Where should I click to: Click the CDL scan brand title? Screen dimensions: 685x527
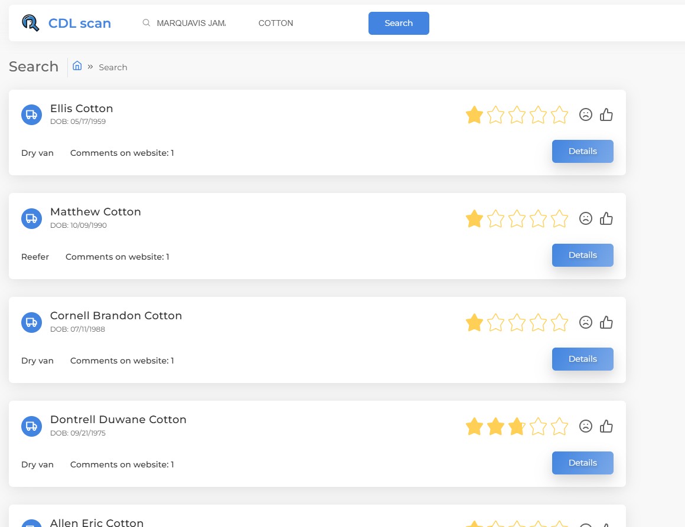pyautogui.click(x=80, y=24)
